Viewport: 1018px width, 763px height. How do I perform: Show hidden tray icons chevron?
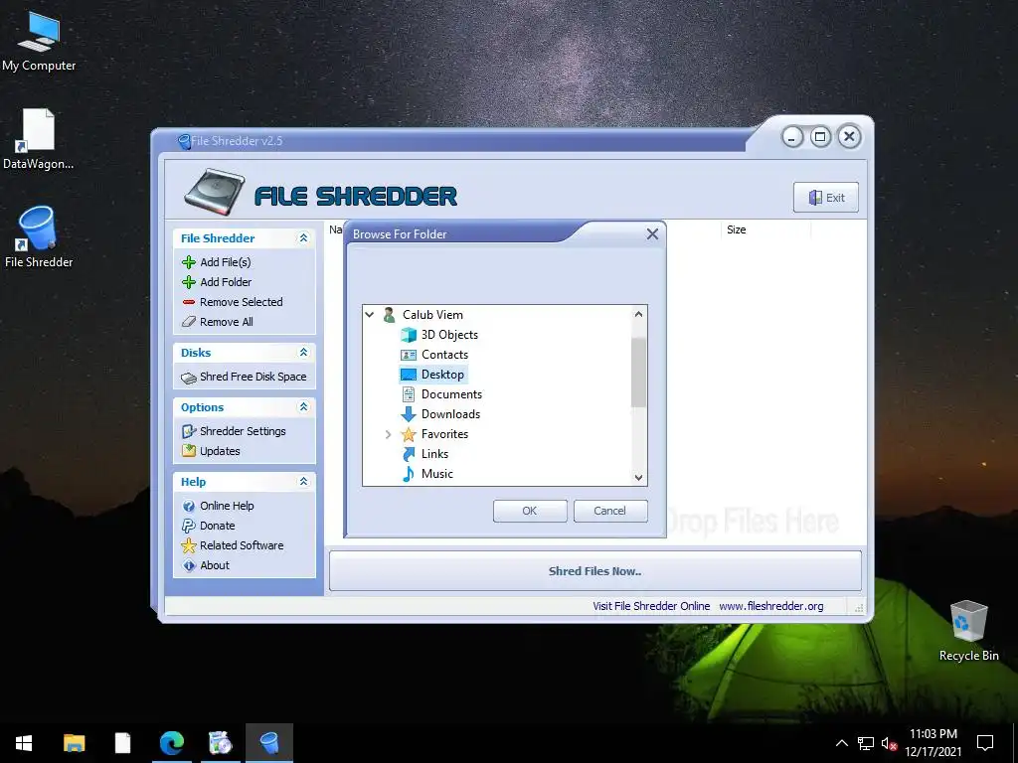click(x=841, y=743)
